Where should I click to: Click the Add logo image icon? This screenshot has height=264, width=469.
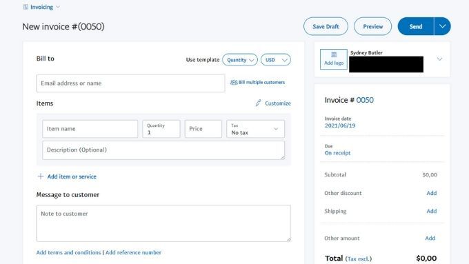[x=334, y=54]
